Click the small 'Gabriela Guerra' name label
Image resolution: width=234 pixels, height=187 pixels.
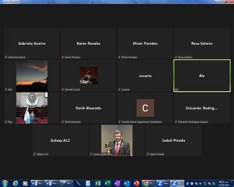(x=17, y=57)
